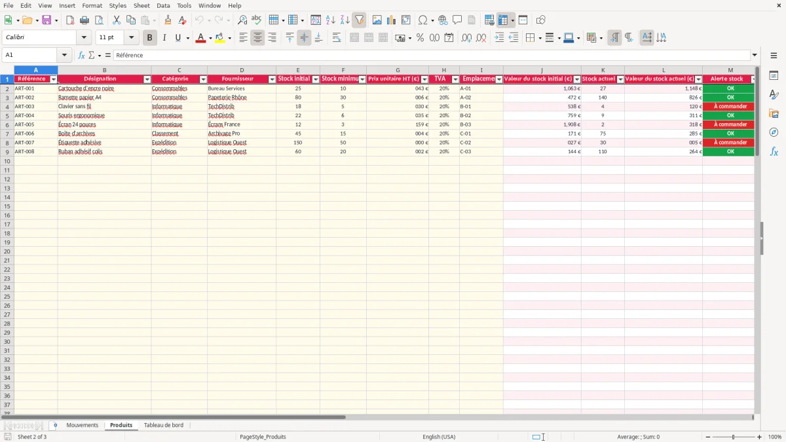786x442 pixels.
Task: Toggle Center Horizontally alignment
Action: [257, 38]
